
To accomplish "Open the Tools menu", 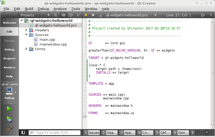I will [x=76, y=9].
